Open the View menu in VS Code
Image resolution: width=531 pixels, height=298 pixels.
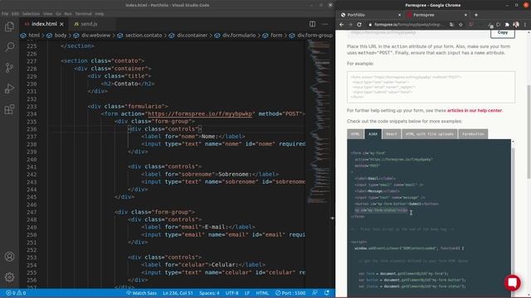48,14
